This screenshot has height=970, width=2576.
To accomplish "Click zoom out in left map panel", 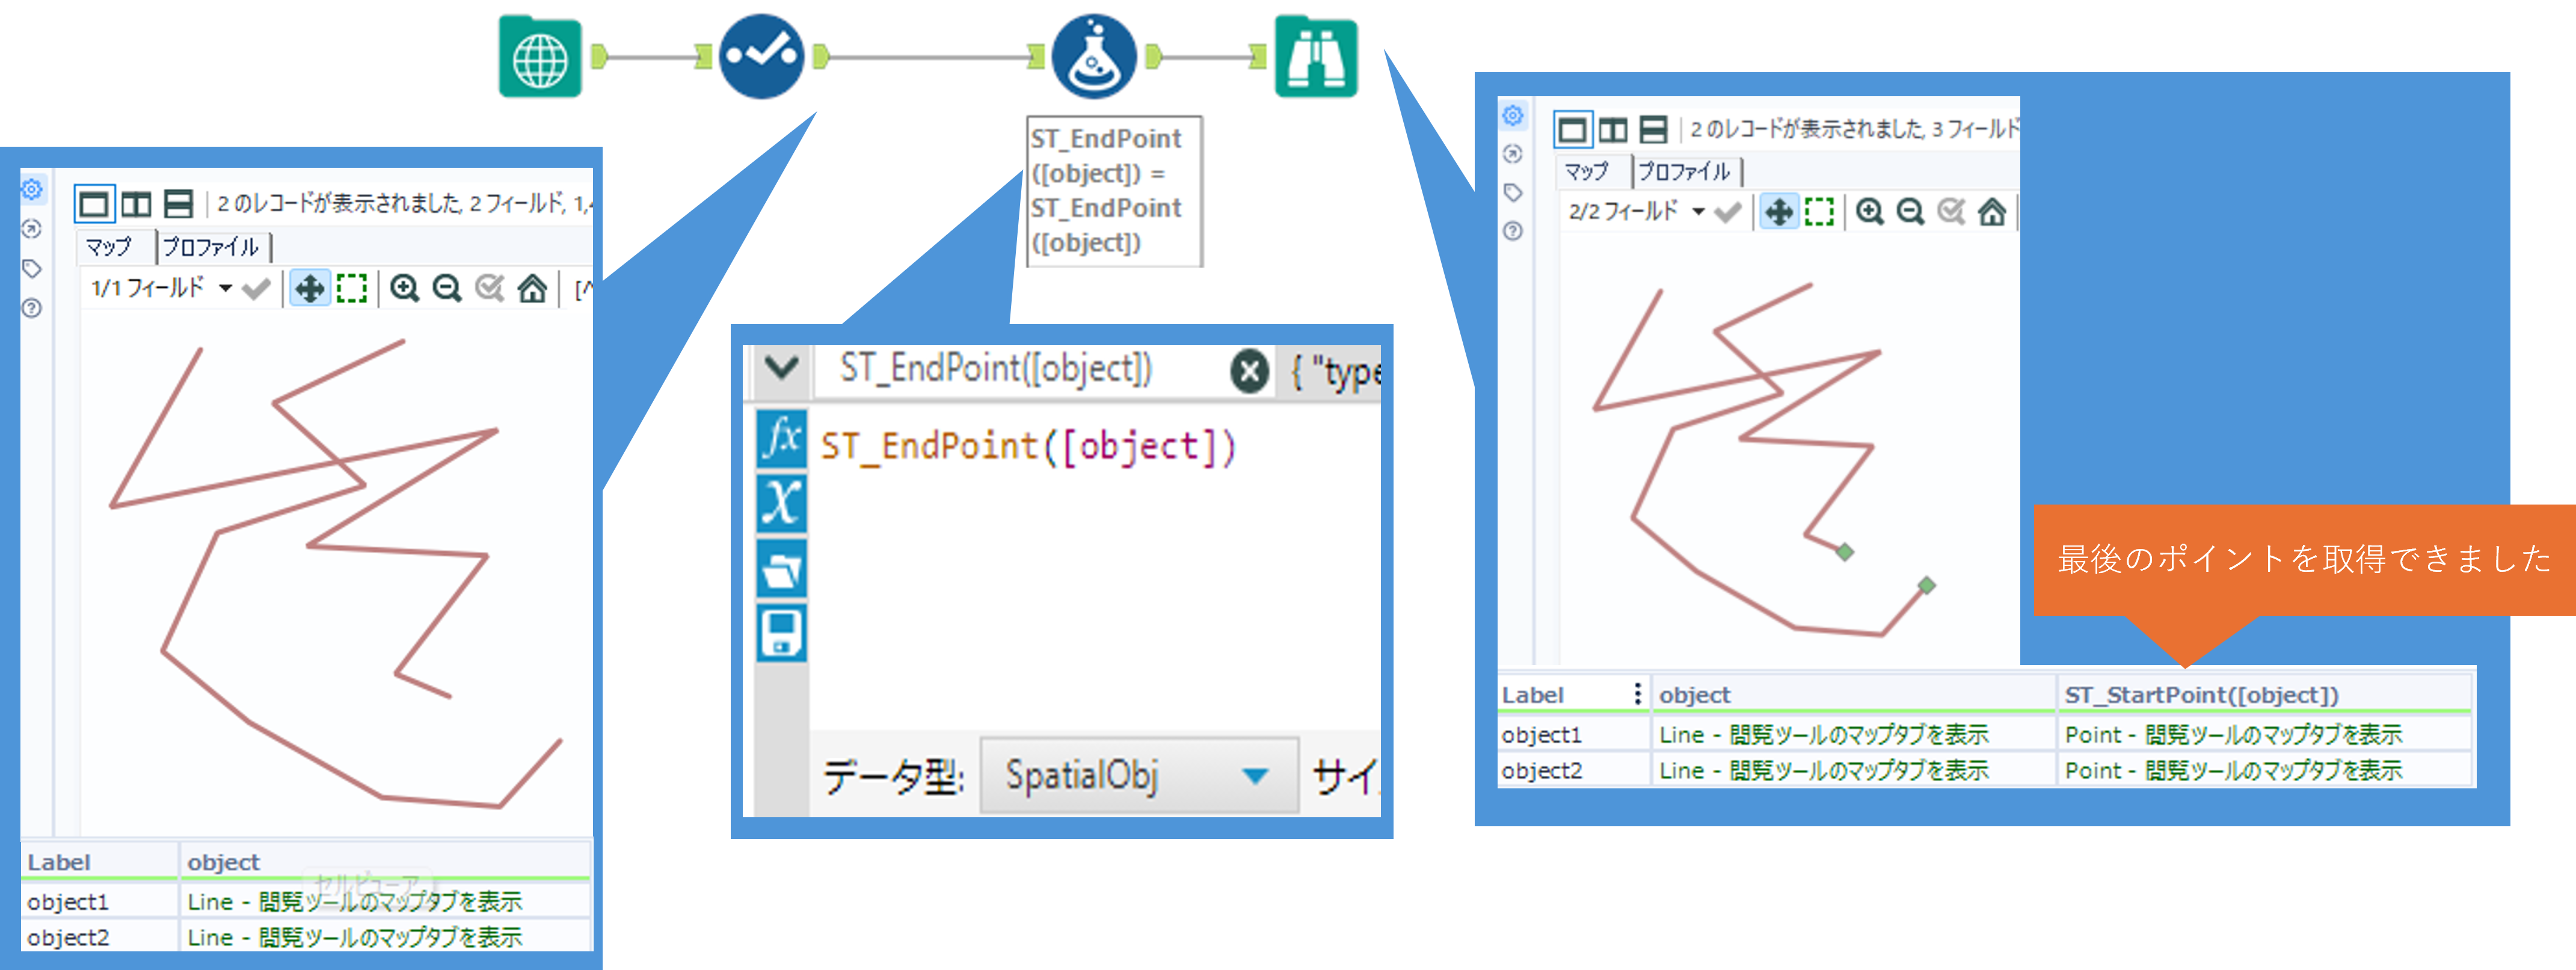I will tap(447, 289).
